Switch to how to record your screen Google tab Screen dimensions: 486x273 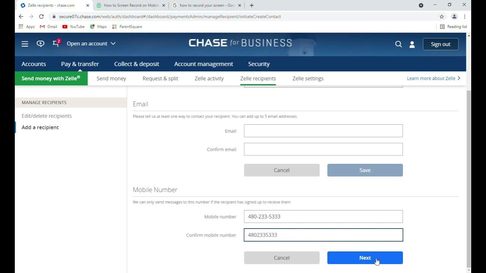coord(207,5)
